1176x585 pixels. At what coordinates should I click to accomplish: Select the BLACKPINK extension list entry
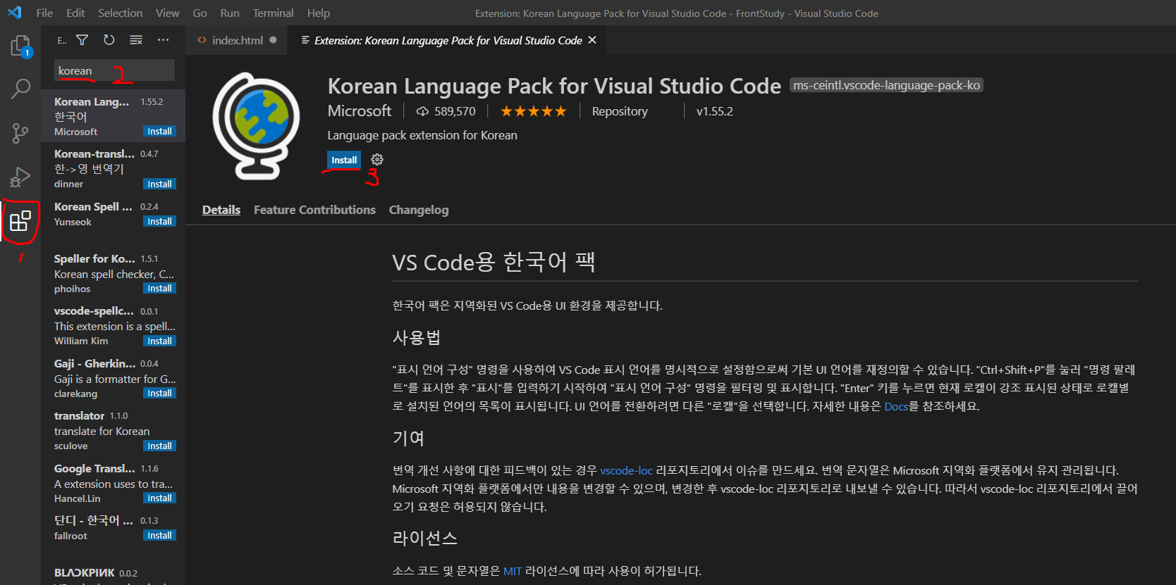113,574
